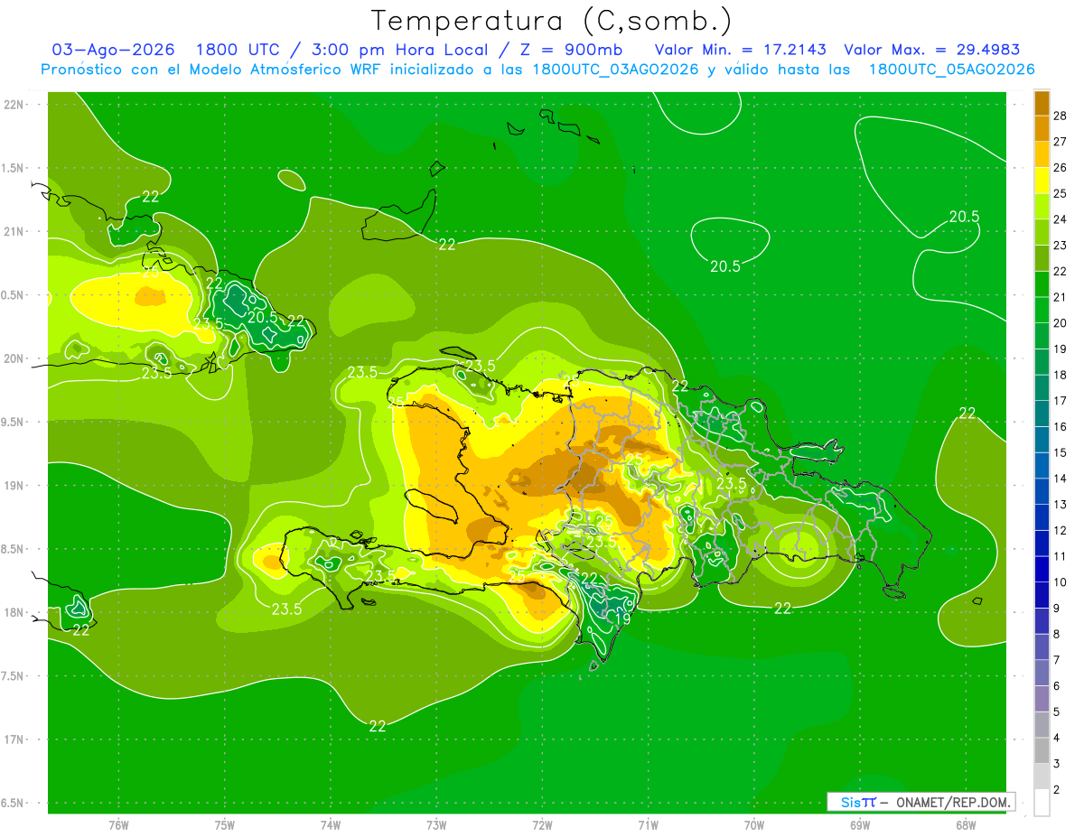Viewport: 1084px width, 837px height.
Task: Click the latitude axis label 1.5N
Action: tap(13, 168)
